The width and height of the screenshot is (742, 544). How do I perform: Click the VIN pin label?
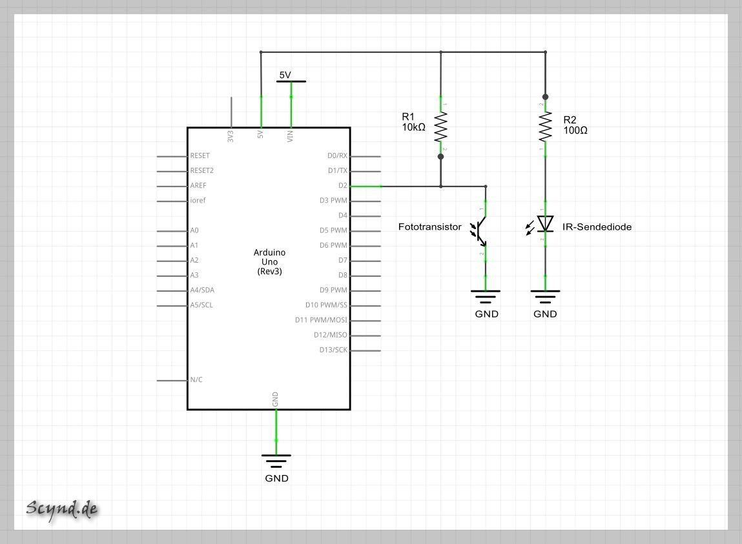point(290,136)
